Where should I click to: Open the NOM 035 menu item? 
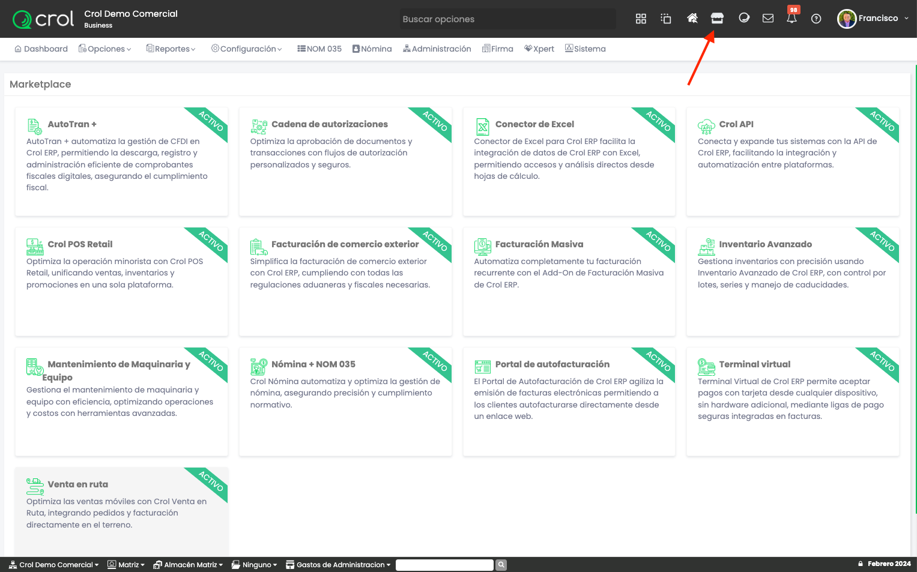coord(319,49)
